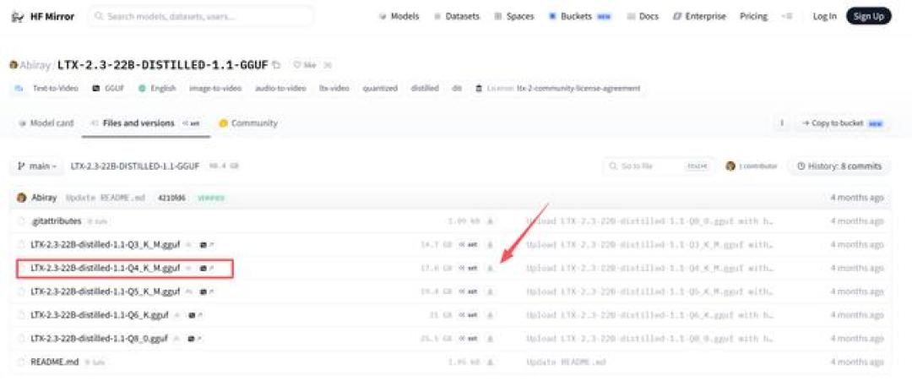
Task: Open commit message for Q5_K_M.gguf upload
Action: (649, 291)
